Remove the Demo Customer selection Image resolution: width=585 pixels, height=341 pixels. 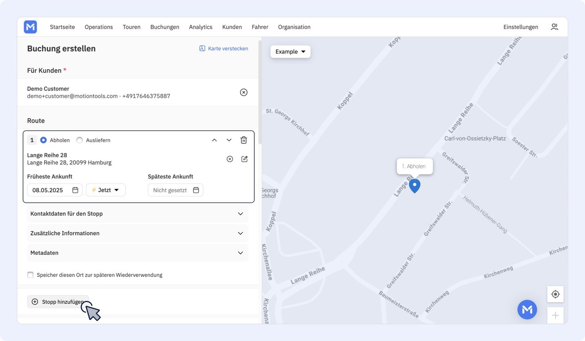[x=244, y=92]
